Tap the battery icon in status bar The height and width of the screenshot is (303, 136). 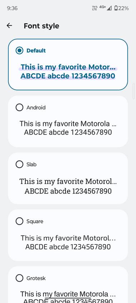click(x=116, y=8)
